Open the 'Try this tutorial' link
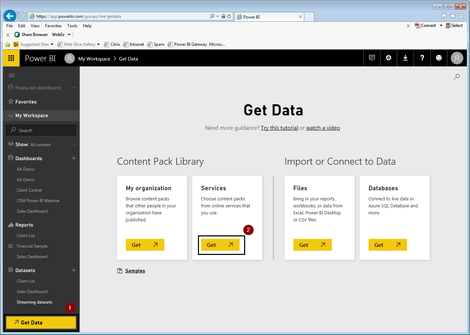Screen dimensions: 470x335 pyautogui.click(x=279, y=128)
